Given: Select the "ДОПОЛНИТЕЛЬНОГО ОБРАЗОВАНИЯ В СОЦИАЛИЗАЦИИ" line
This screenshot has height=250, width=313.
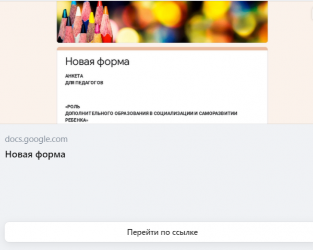Looking at the screenshot, I should (130, 113).
